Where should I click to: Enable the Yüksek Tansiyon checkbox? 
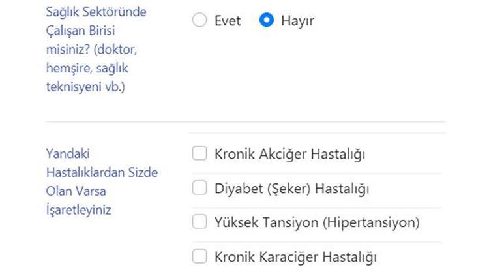click(200, 222)
